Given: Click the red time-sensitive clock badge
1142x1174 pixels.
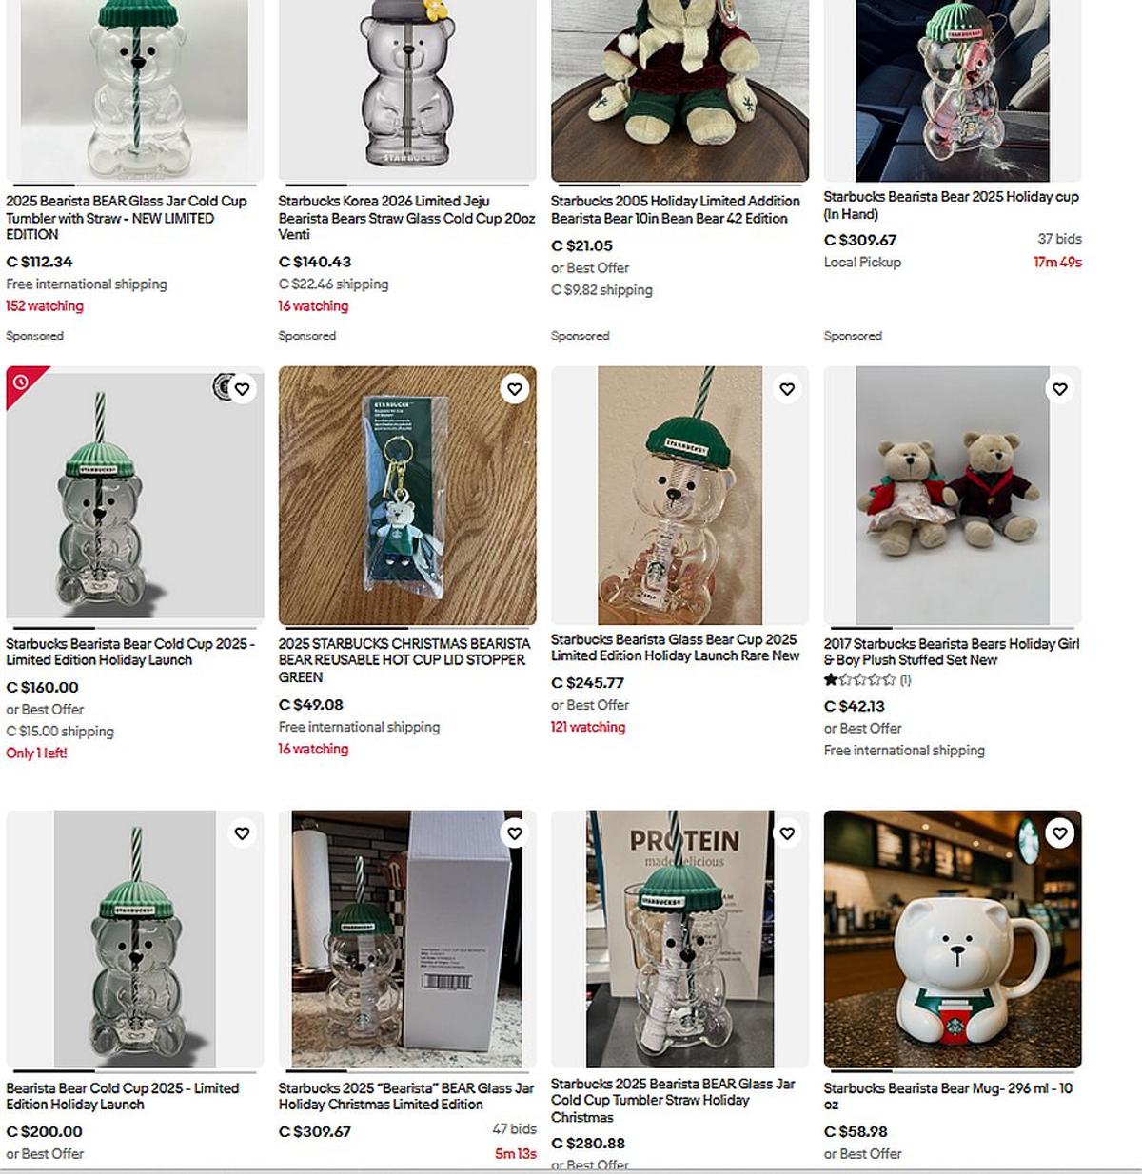Looking at the screenshot, I should pyautogui.click(x=21, y=382).
